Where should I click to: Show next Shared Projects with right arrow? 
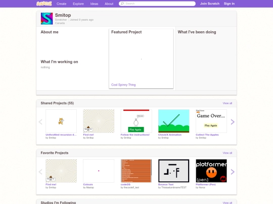tap(233, 122)
